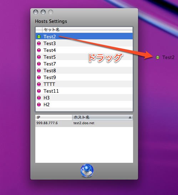Click the magenta status dot beside TTTT
This screenshot has width=178, height=195.
(39, 84)
